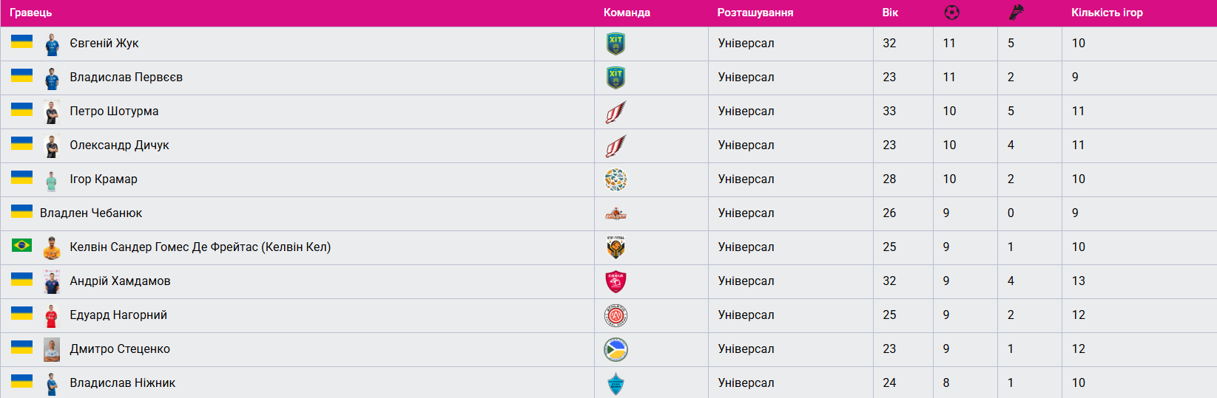The height and width of the screenshot is (398, 1217).
Task: Select the Команда column header
Action: pyautogui.click(x=627, y=13)
